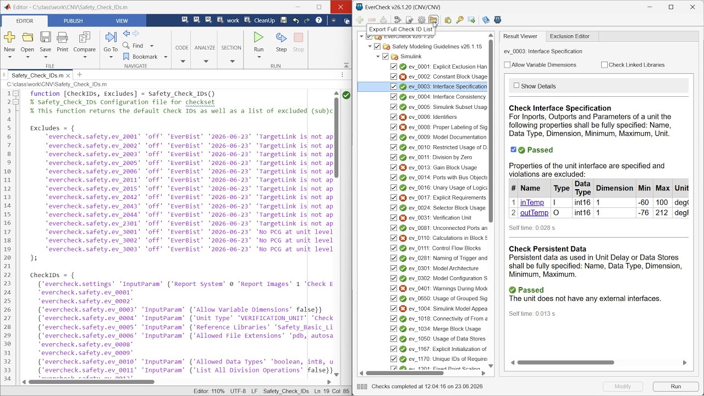Open the help question mark in Editor title bar
The height and width of the screenshot is (396, 704).
click(318, 20)
